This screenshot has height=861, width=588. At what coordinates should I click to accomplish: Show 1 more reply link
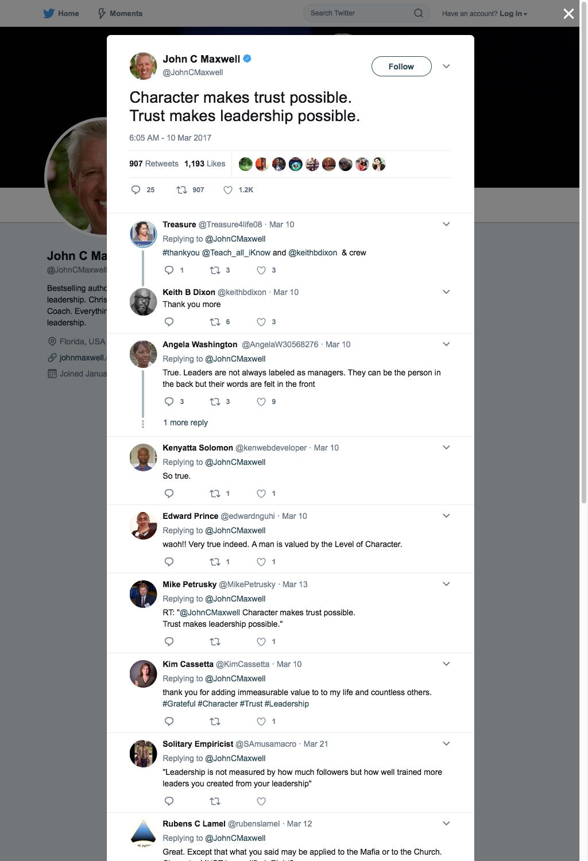(x=185, y=422)
